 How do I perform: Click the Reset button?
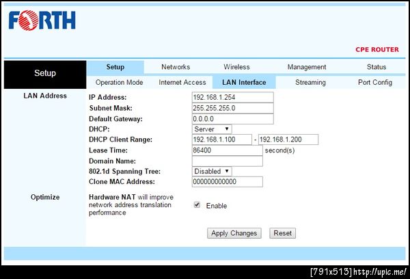pos(283,233)
